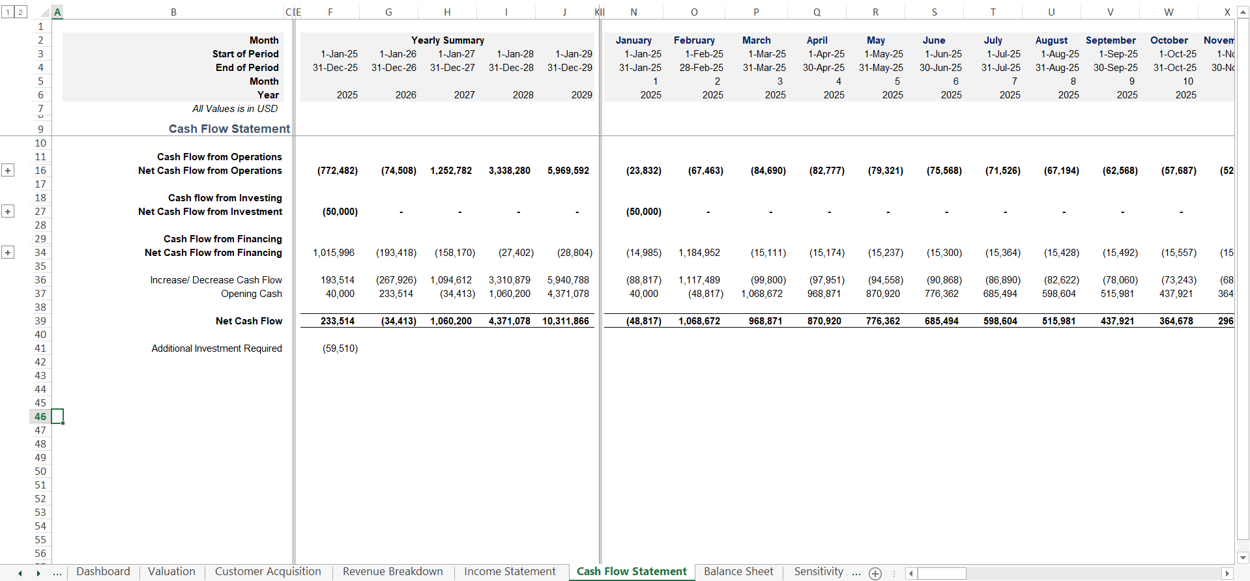Click vertical scrollbar up arrow
The width and height of the screenshot is (1250, 581).
pyautogui.click(x=1243, y=12)
